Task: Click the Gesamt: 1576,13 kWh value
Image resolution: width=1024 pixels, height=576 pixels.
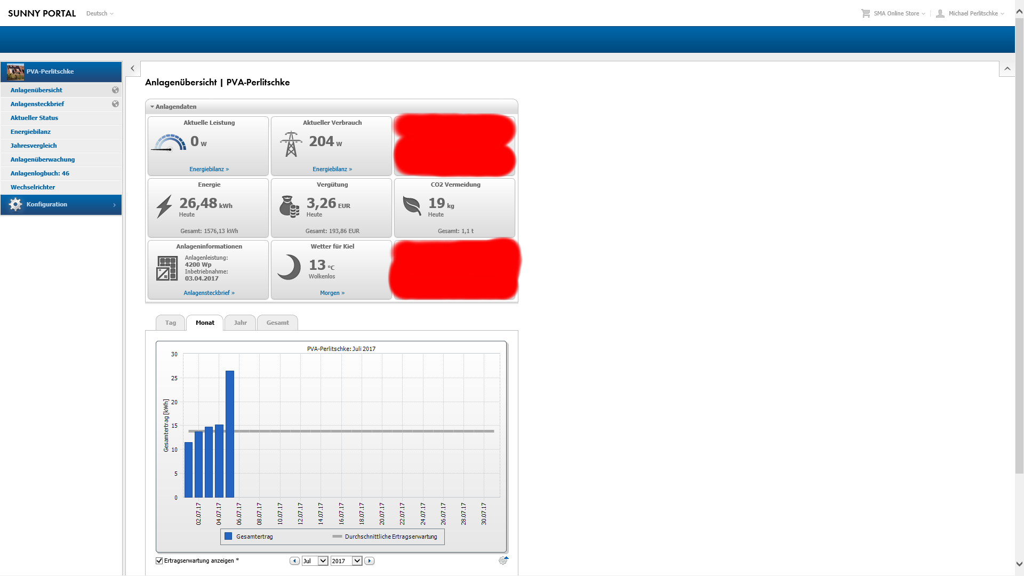Action: [x=209, y=231]
